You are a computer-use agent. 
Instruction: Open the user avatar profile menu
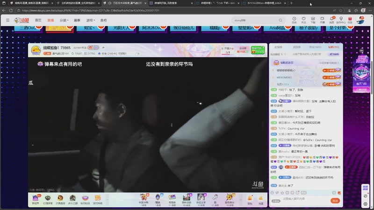click(360, 20)
